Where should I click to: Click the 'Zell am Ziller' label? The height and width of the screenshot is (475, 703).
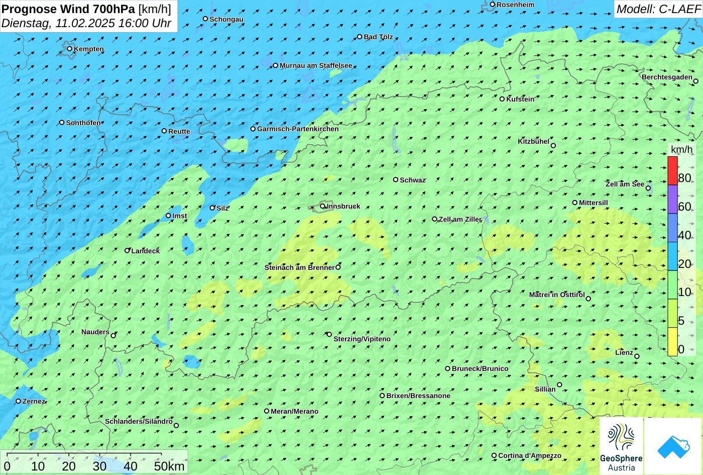point(460,219)
